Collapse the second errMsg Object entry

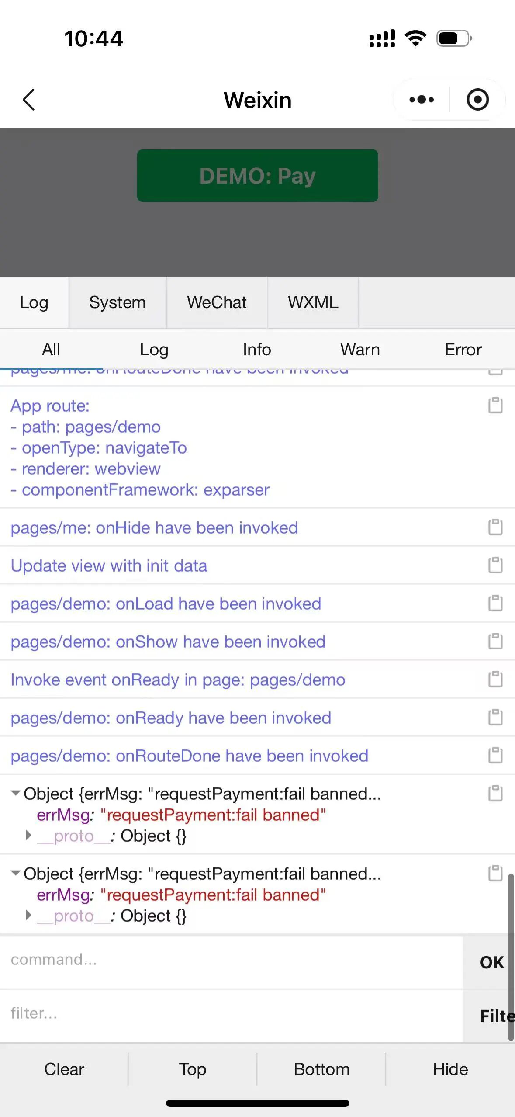pyautogui.click(x=16, y=873)
